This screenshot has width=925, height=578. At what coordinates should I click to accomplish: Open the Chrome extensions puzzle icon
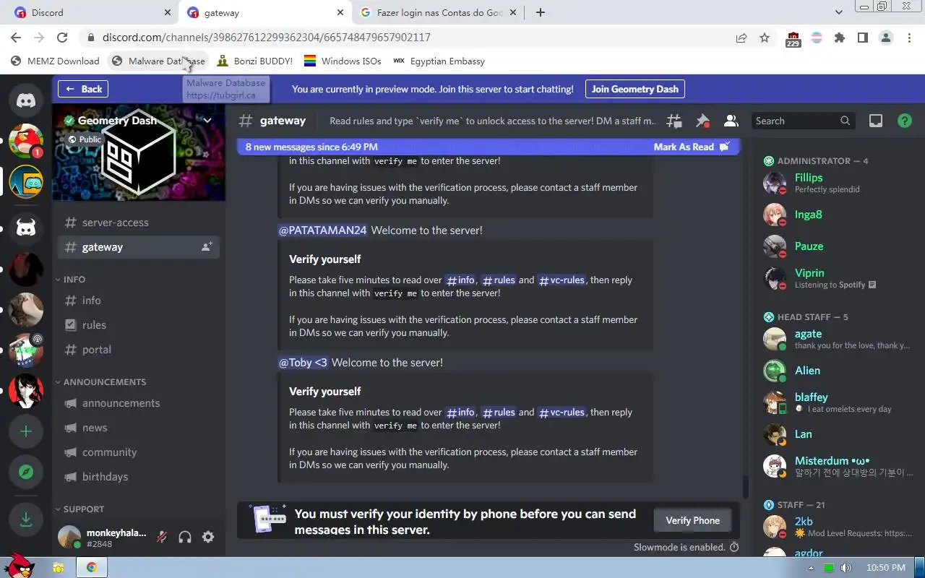[839, 38]
